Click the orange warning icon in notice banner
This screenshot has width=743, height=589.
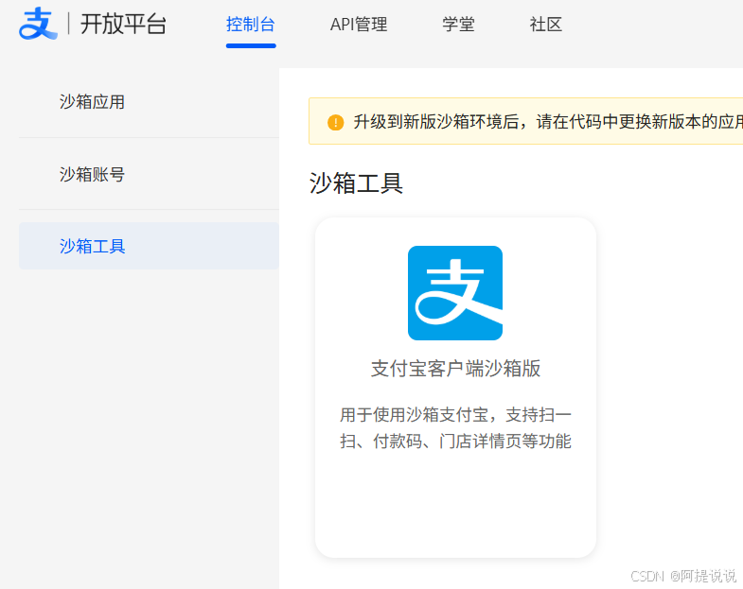pyautogui.click(x=335, y=122)
